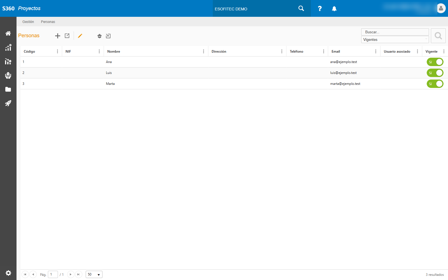The image size is (448, 280).
Task: Open the growth chart sidebar icon
Action: pyautogui.click(x=8, y=47)
